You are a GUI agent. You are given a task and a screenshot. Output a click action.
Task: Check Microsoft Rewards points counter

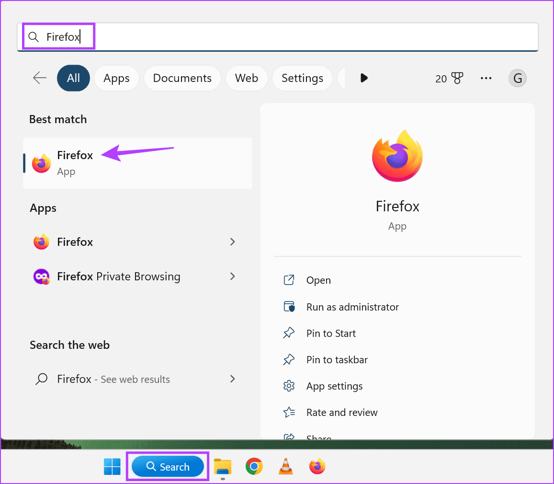(449, 78)
